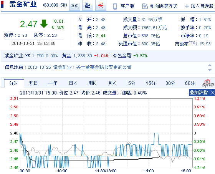Click the 总市值 value 538.76亿
The height and width of the screenshot is (174, 215).
click(150, 36)
